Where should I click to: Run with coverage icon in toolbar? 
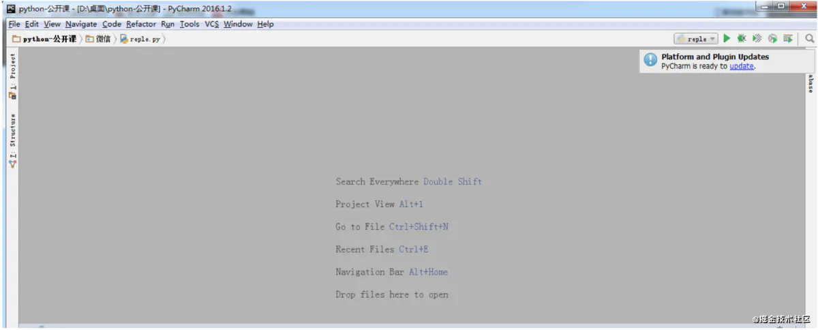[757, 39]
